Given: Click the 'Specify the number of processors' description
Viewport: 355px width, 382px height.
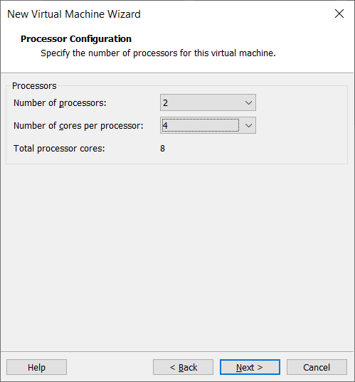Looking at the screenshot, I should tap(158, 53).
